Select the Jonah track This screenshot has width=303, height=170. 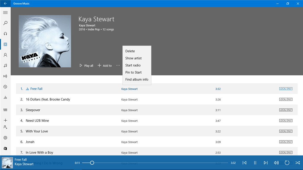pos(157,142)
